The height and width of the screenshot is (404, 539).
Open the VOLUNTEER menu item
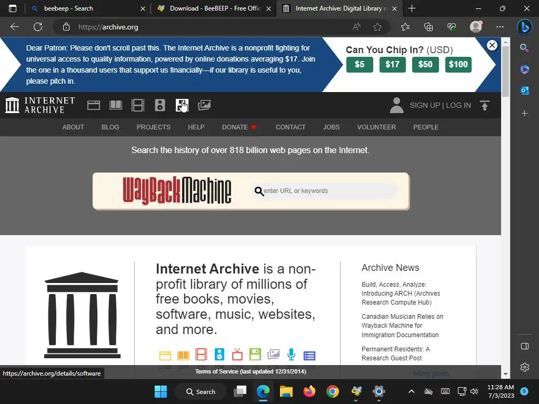point(376,127)
